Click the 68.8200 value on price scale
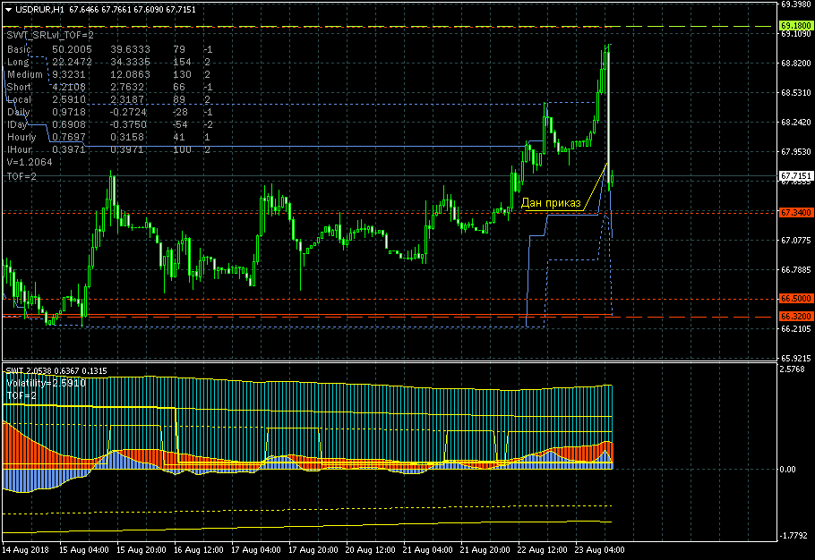The image size is (815, 560). pyautogui.click(x=796, y=64)
